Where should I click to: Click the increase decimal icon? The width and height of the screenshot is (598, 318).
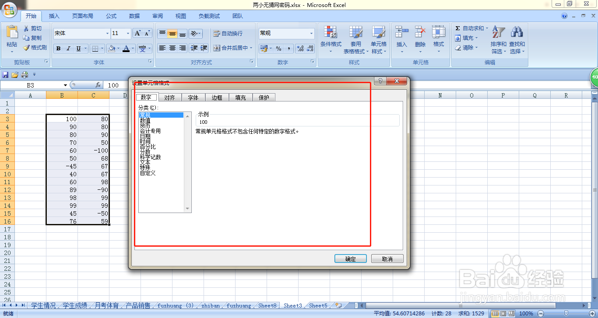tap(300, 49)
